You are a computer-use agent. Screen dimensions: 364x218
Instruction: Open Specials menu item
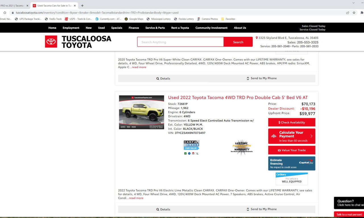click(117, 28)
